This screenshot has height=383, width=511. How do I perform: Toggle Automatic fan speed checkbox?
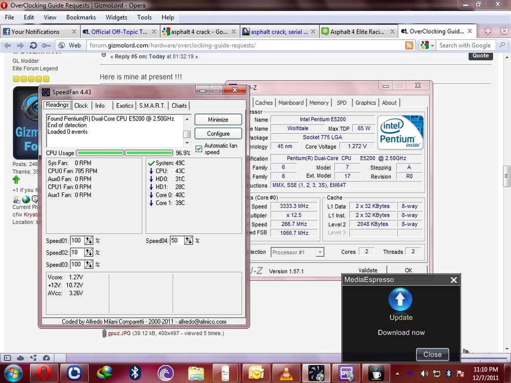(x=199, y=149)
